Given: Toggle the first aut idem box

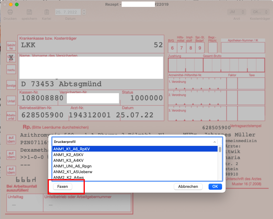Looking at the screenshot, I should tap(11, 139).
